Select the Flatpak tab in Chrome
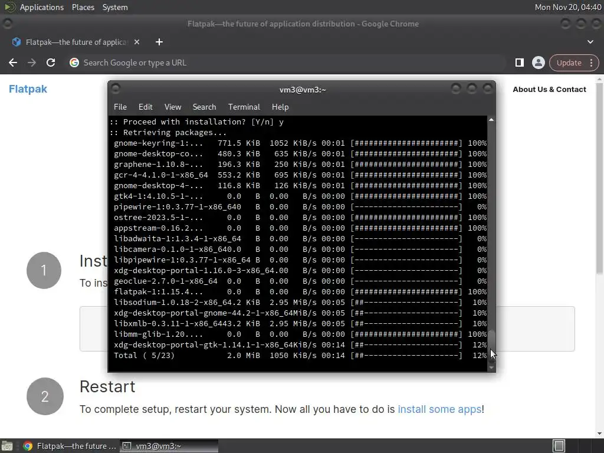The height and width of the screenshot is (453, 604). tap(76, 42)
